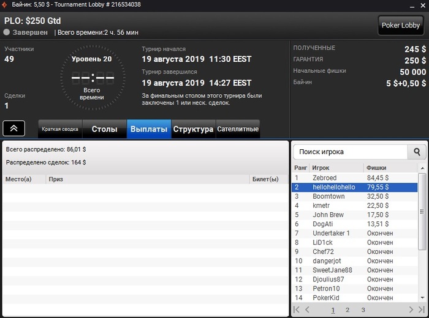Click the 'Распределено сделок: 164 $' text
This screenshot has height=318, width=429.
coord(46,163)
